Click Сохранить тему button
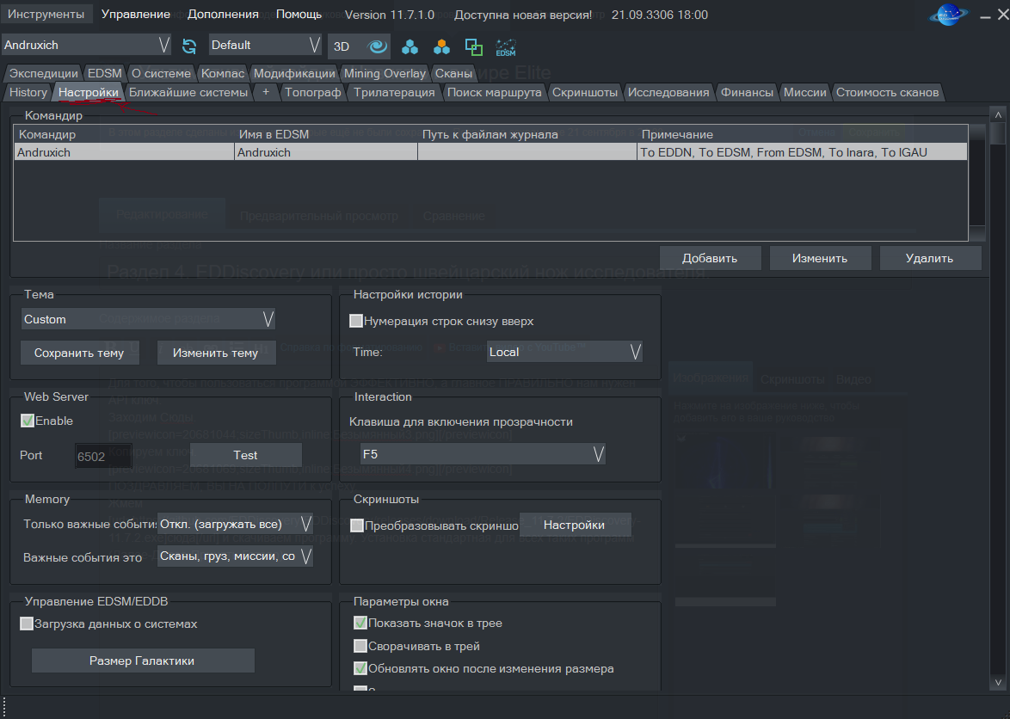1010x719 pixels. (x=78, y=353)
